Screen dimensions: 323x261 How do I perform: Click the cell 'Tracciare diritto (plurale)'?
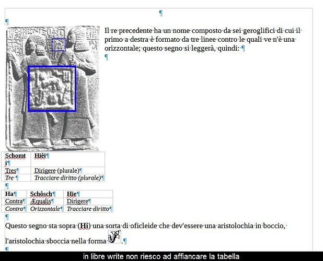tap(68, 178)
